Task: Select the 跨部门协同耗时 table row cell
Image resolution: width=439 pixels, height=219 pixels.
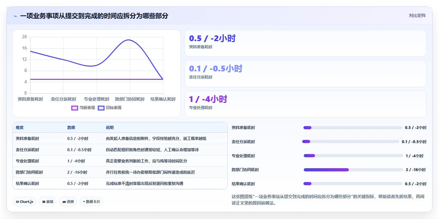Action: tap(29, 172)
